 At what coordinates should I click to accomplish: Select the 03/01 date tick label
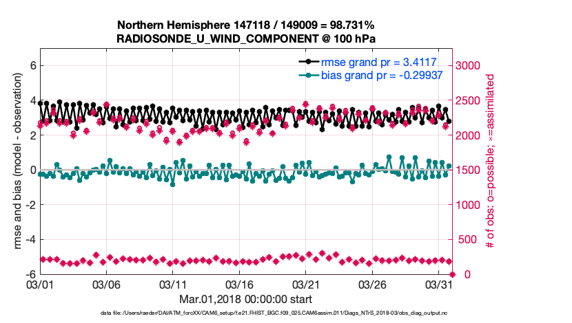[x=39, y=284]
